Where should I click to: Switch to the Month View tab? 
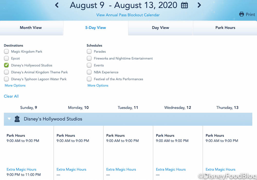click(x=31, y=28)
